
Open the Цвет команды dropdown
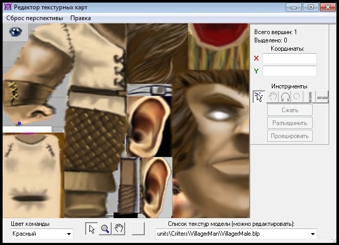coord(69,235)
